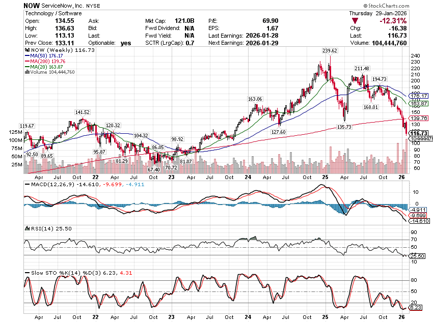Viewport: 433px width, 322px height.
Task: Click the blue MA(50) legend line
Action: 27,57
